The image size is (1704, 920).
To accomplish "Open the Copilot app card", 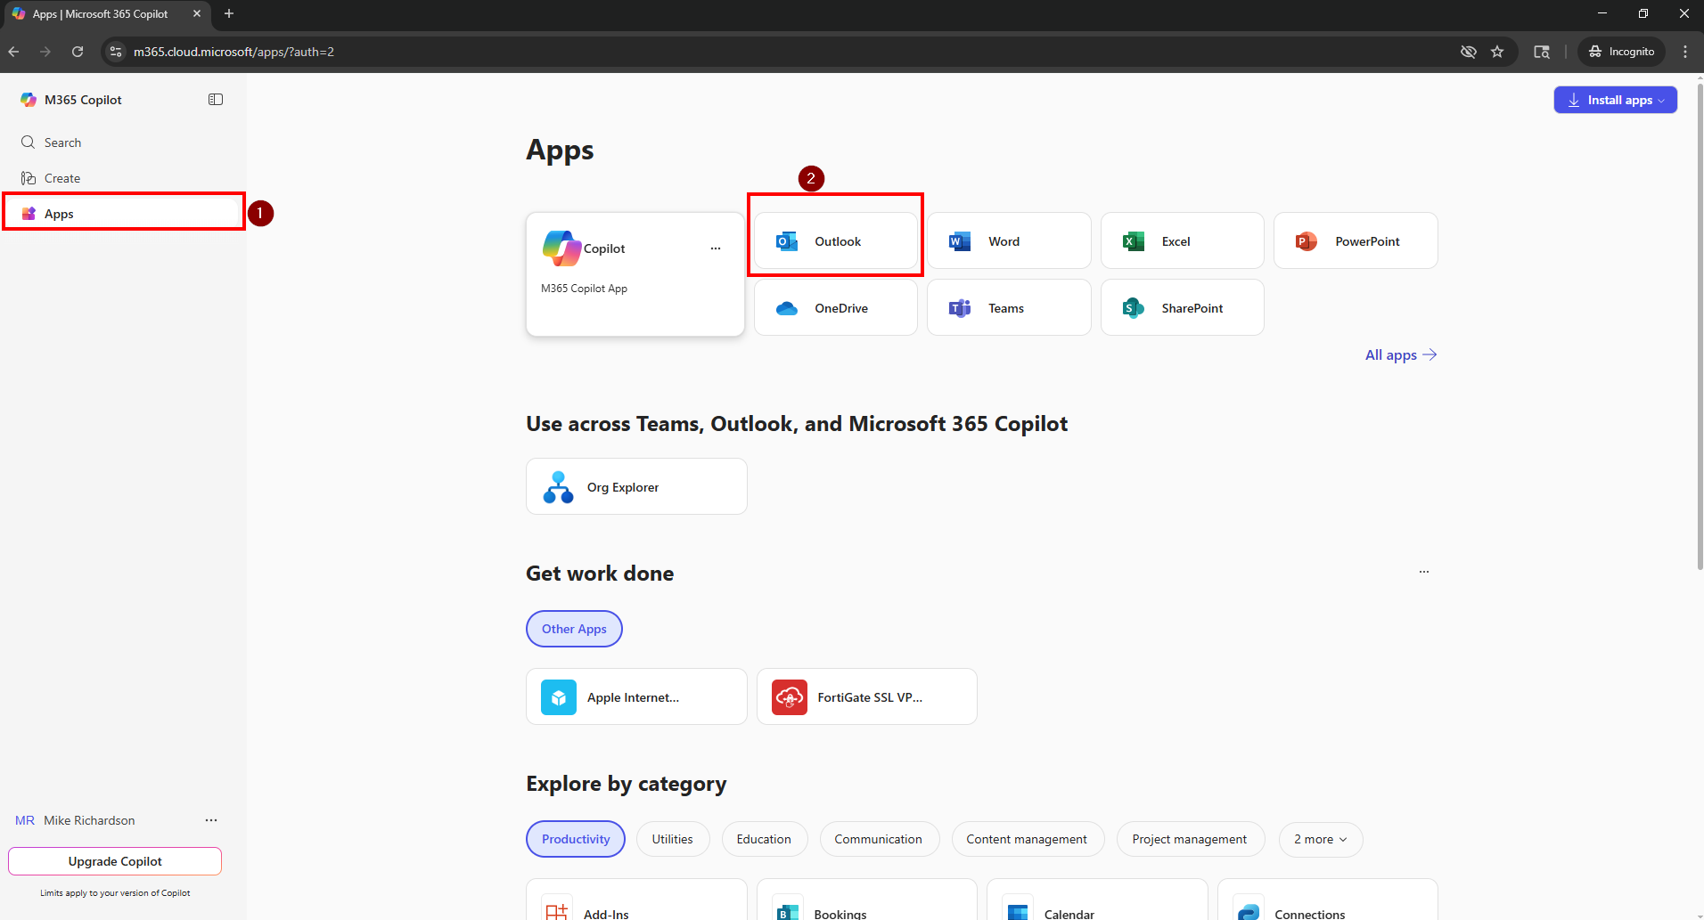I will point(635,274).
